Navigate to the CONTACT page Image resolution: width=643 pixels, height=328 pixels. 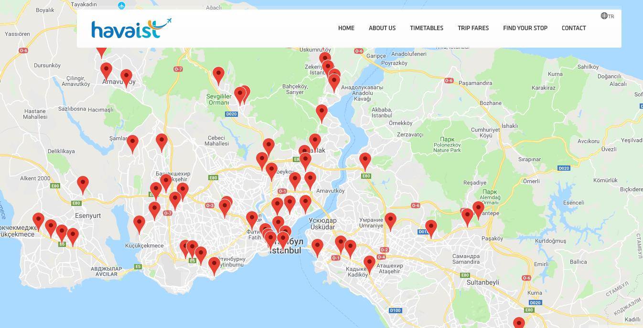click(x=573, y=28)
